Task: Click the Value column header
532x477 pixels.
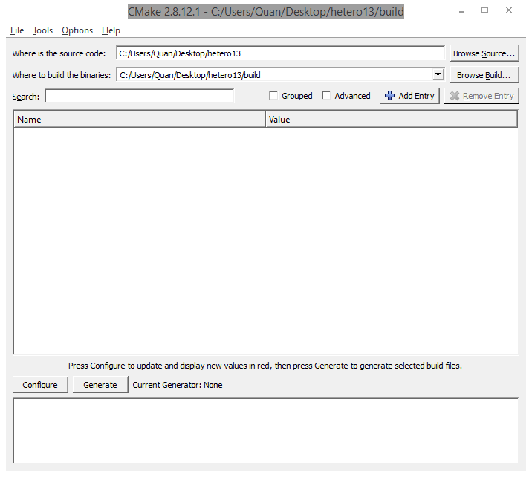Action: point(391,120)
